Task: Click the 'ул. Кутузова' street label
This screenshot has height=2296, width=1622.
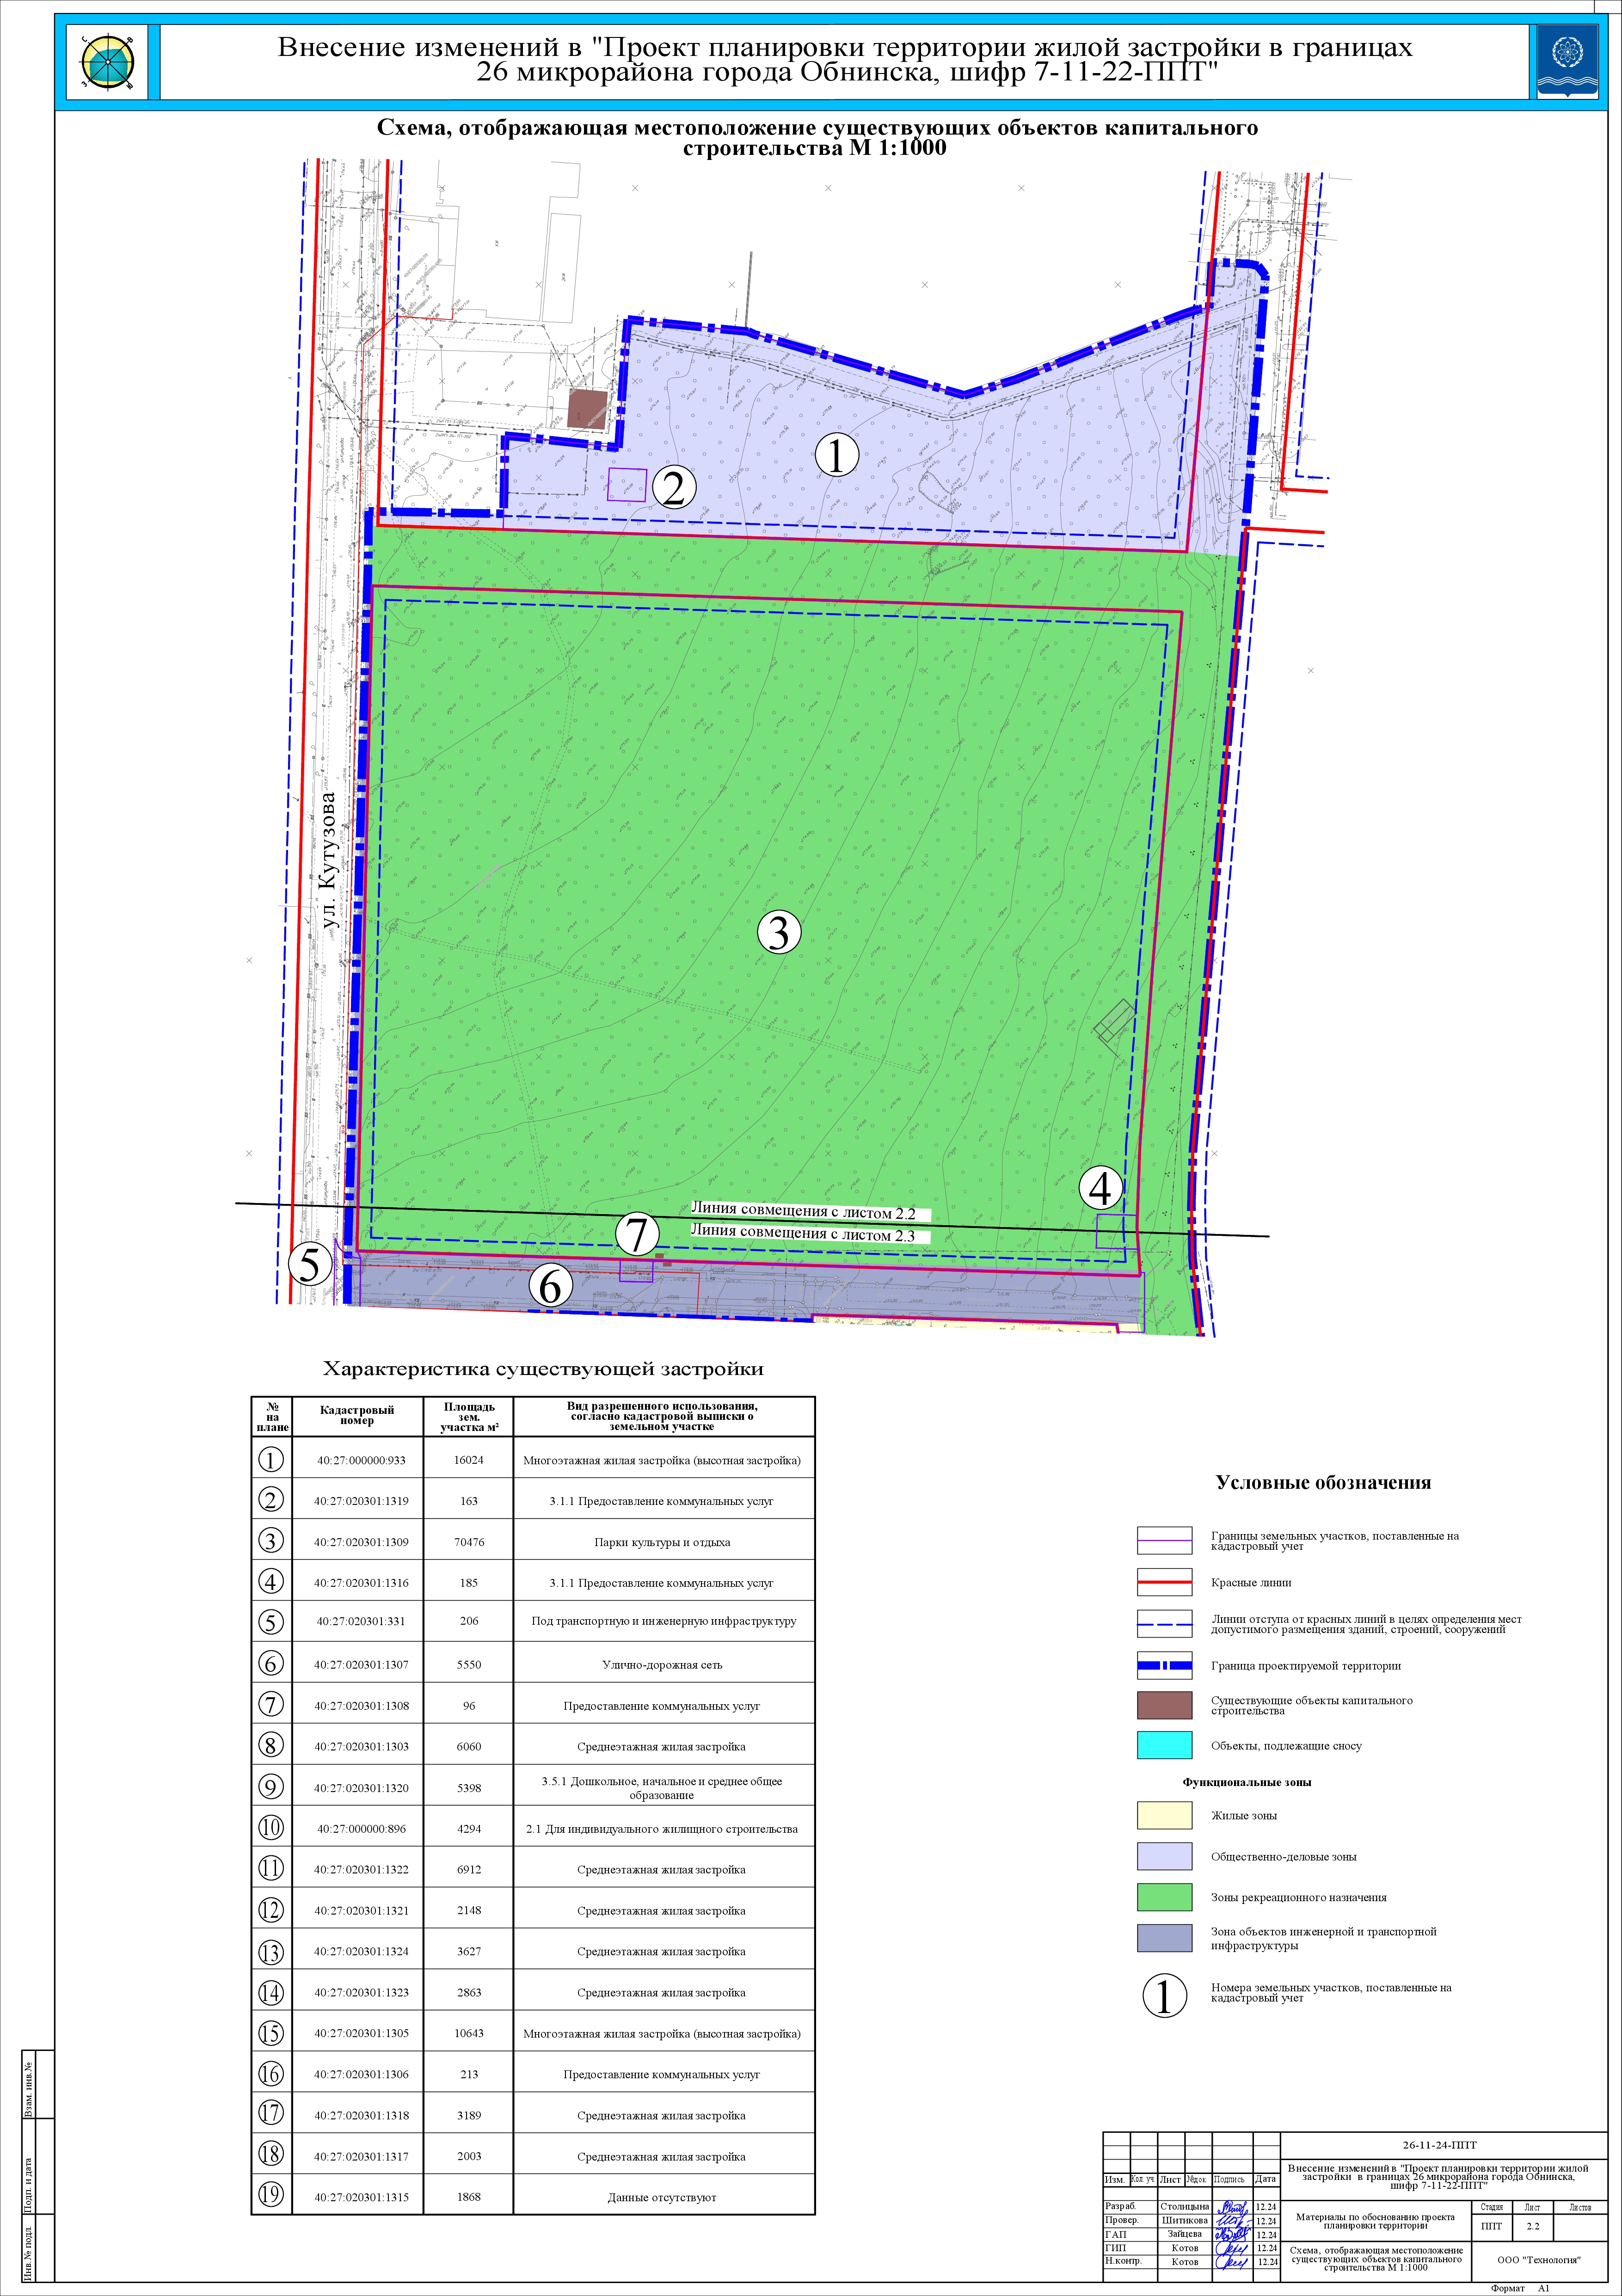Action: click(x=329, y=861)
